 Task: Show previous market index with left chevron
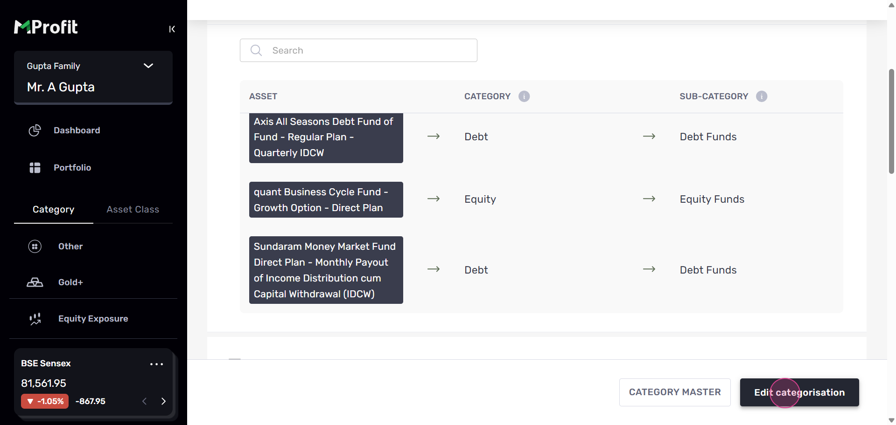click(145, 401)
